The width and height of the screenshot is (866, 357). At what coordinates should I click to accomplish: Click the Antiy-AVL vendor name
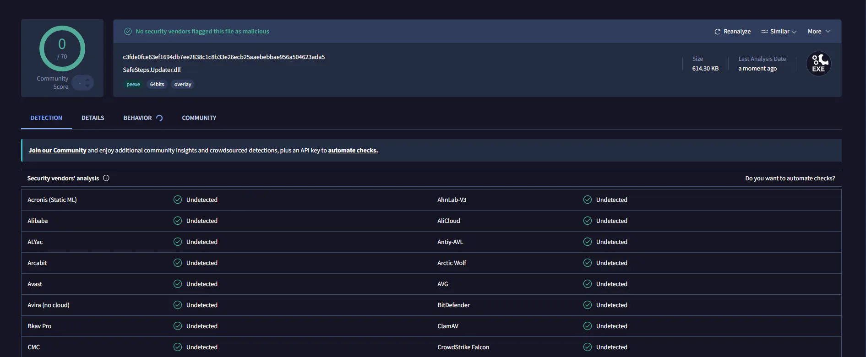pyautogui.click(x=450, y=242)
